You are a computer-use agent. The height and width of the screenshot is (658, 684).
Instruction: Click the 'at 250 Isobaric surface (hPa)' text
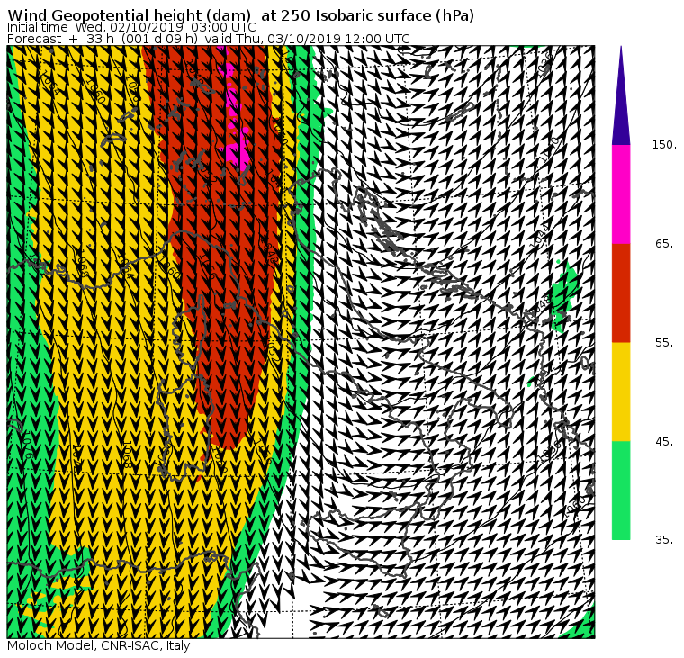[367, 15]
